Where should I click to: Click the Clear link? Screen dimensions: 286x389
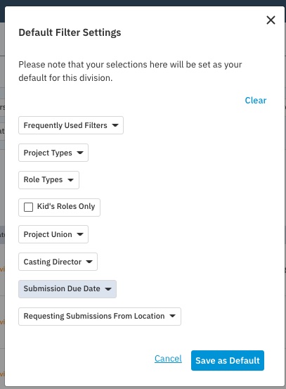[x=256, y=100]
